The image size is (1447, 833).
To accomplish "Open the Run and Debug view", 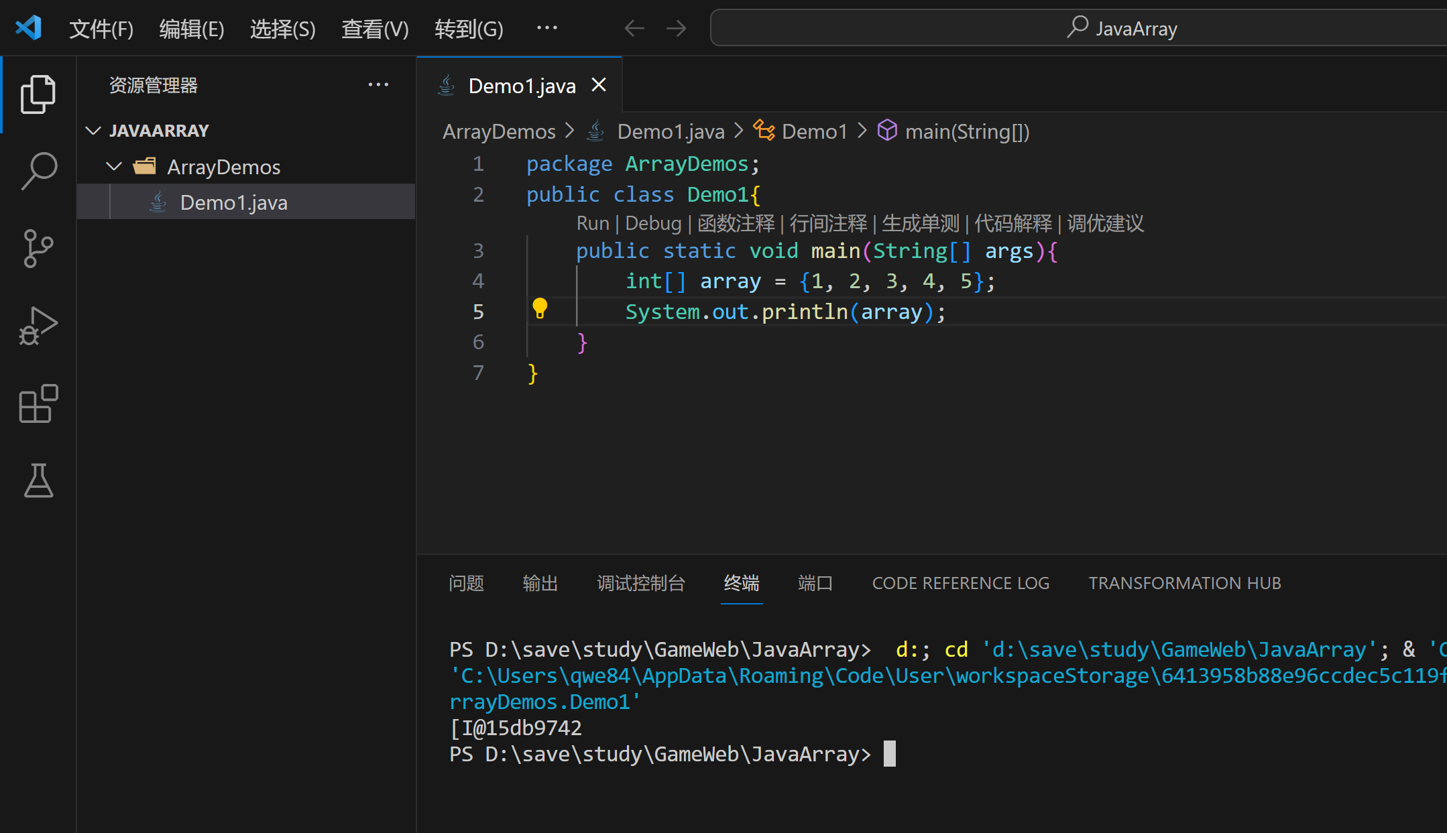I will (38, 326).
